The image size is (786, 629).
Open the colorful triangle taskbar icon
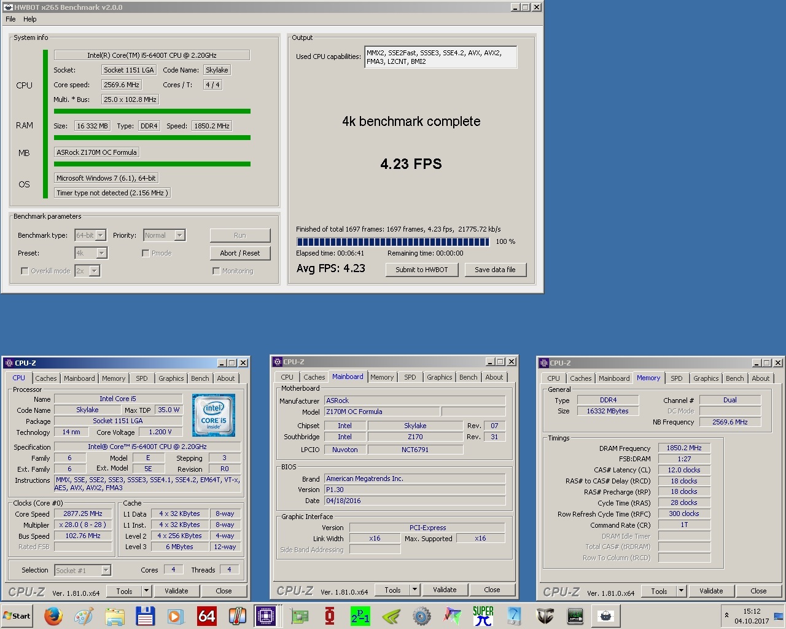tap(453, 616)
